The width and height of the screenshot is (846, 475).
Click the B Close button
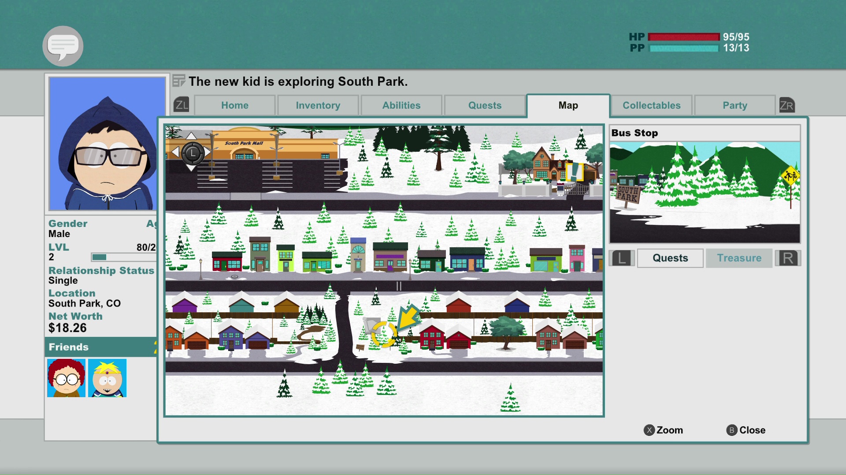746,430
